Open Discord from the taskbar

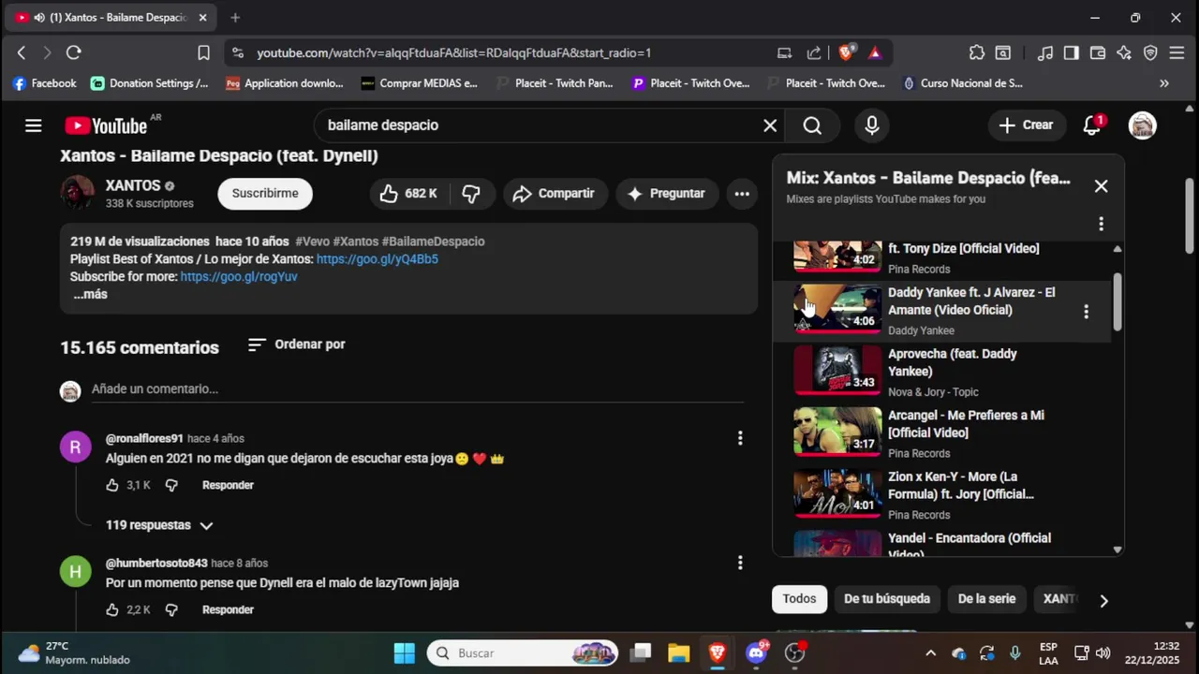757,653
